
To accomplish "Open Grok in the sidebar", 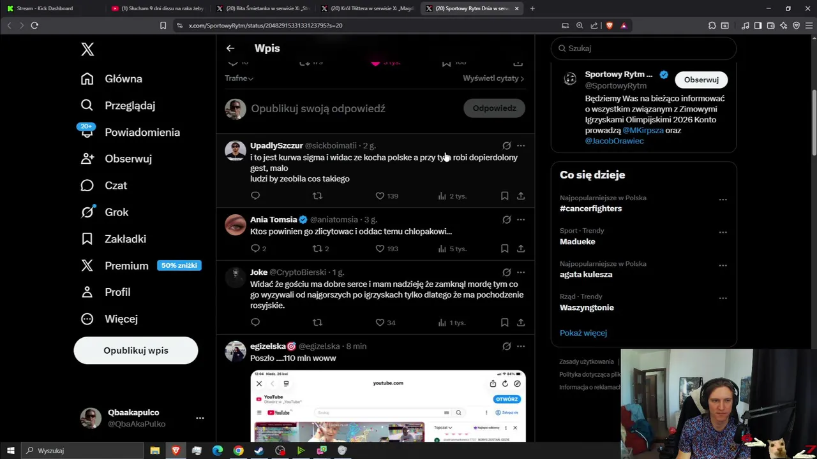I will tap(105, 212).
